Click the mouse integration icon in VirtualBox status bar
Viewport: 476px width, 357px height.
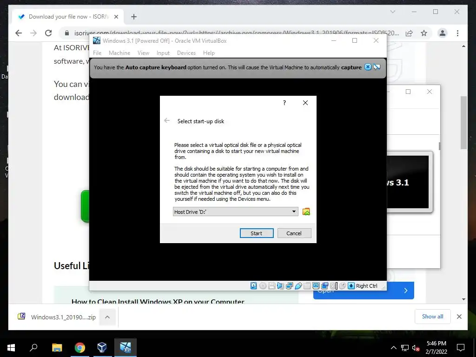[x=343, y=286]
